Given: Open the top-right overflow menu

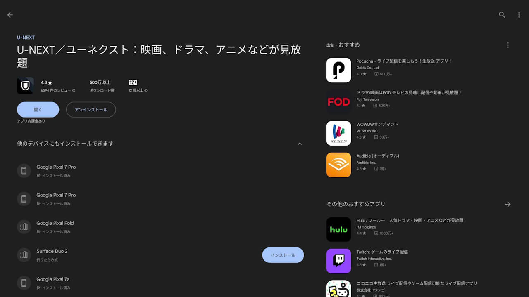Looking at the screenshot, I should [519, 15].
